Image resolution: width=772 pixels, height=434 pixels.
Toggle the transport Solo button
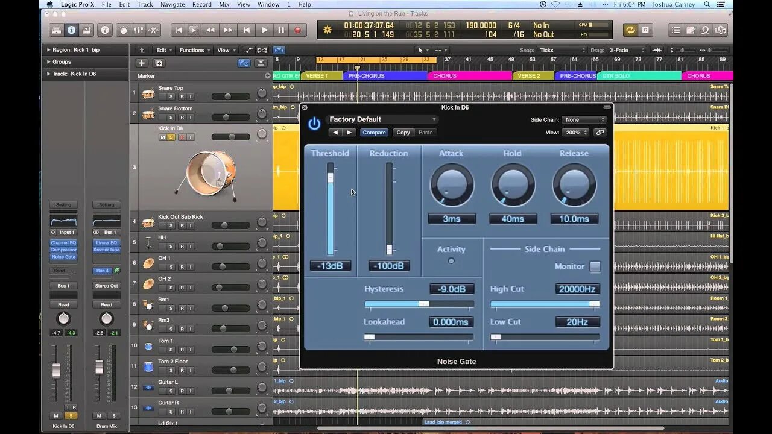click(645, 30)
